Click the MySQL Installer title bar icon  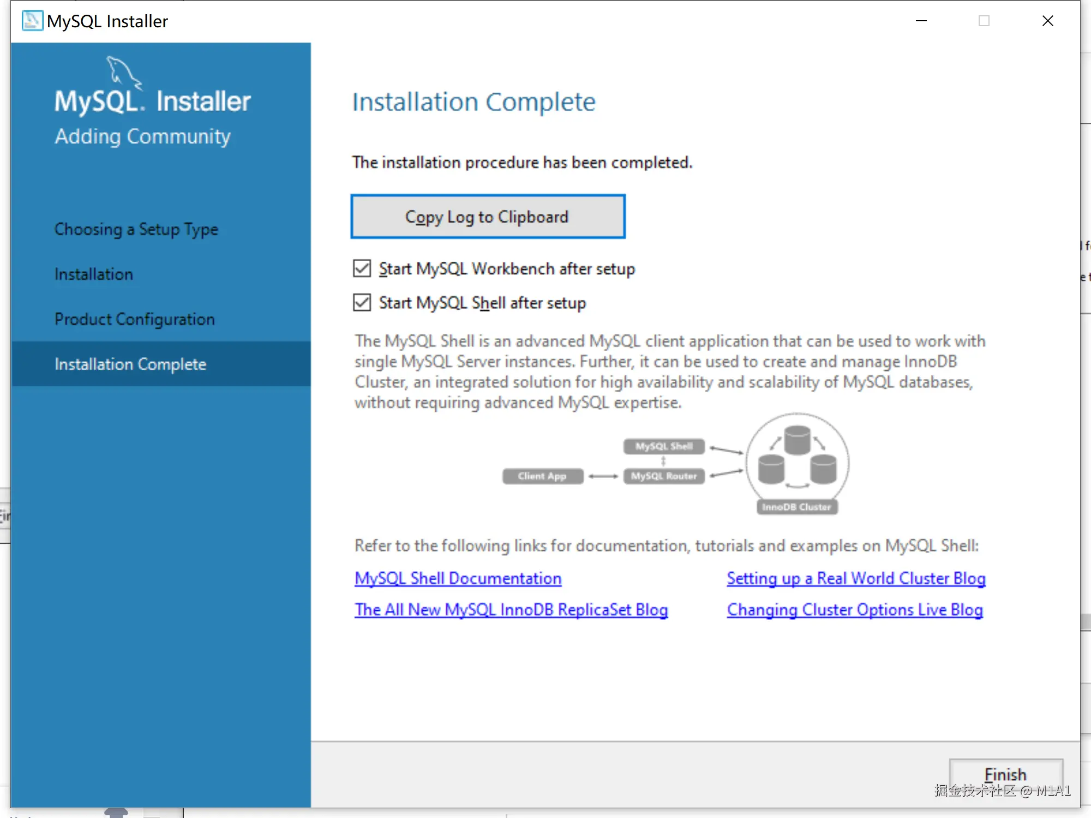click(32, 21)
